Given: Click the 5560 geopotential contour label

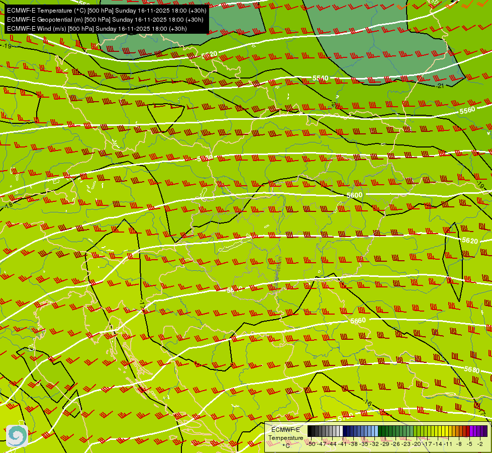Looking at the screenshot, I should [x=467, y=110].
